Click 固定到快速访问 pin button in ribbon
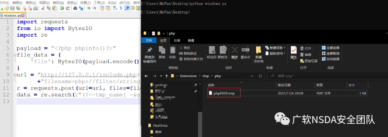 point(149,55)
